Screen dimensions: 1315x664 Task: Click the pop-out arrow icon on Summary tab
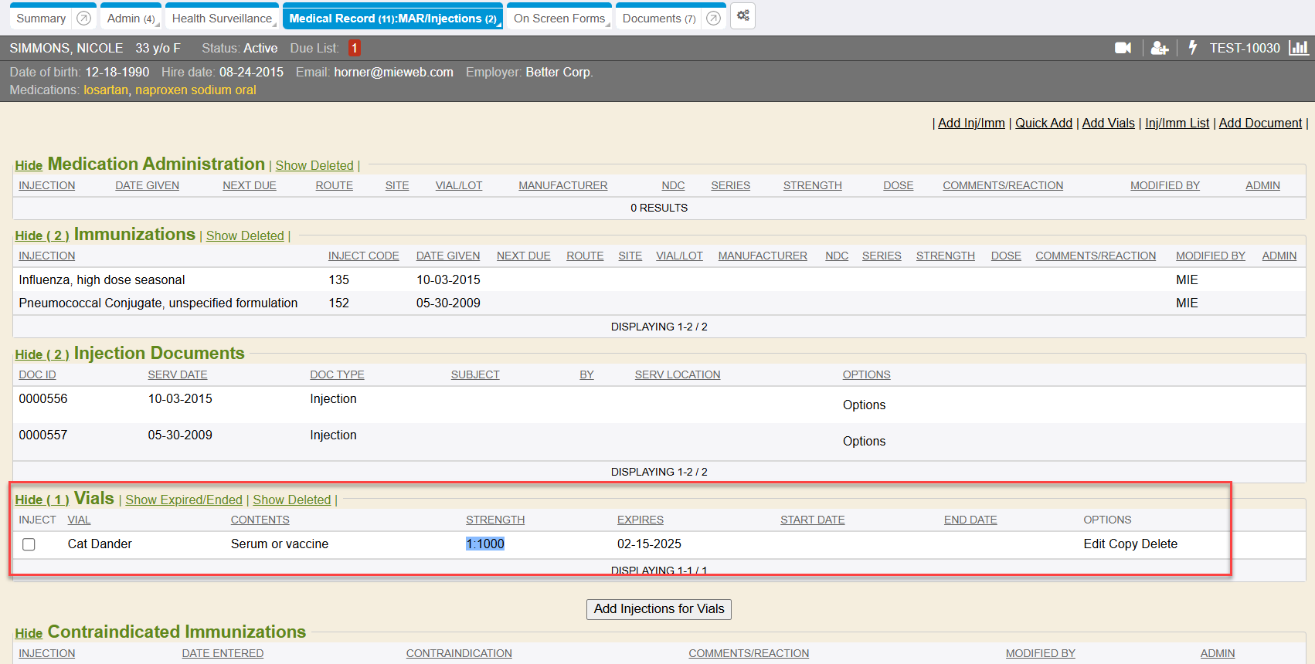84,19
